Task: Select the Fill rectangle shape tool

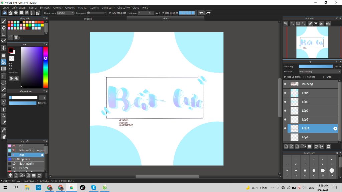Action: [x=3, y=56]
